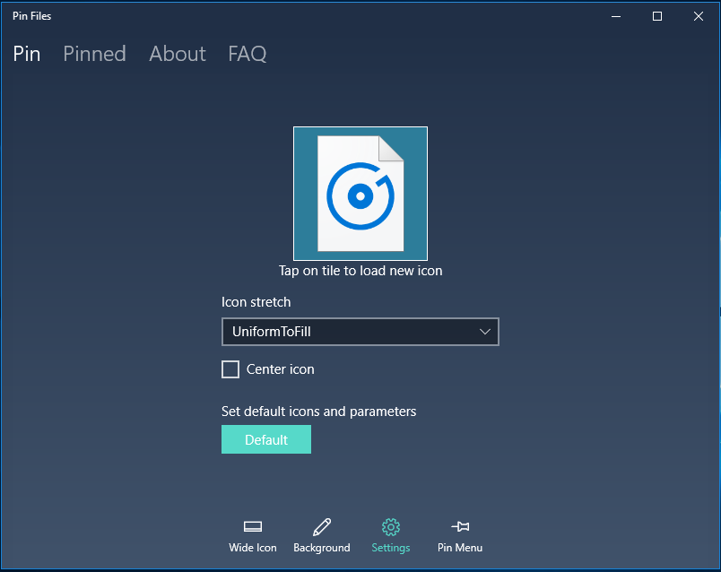Click the 'Icon stretch' label
Image resolution: width=721 pixels, height=572 pixels.
pos(256,302)
